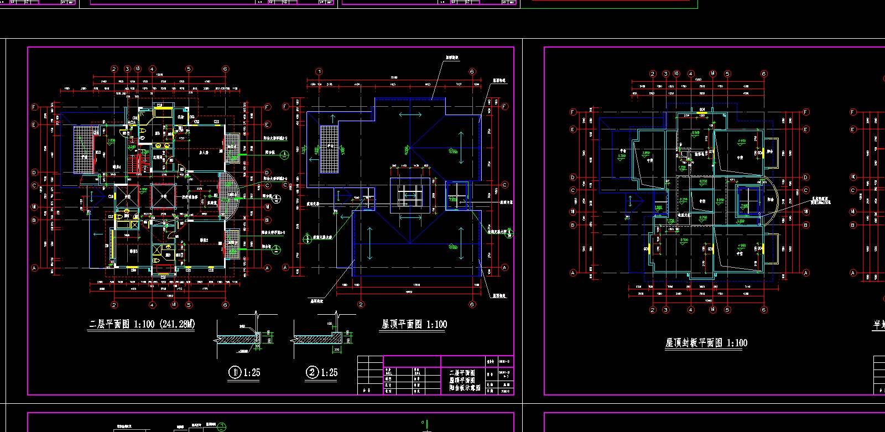This screenshot has height=432, width=885.
Task: Select axis bubble 6 atop roof plan
Action: [472, 72]
